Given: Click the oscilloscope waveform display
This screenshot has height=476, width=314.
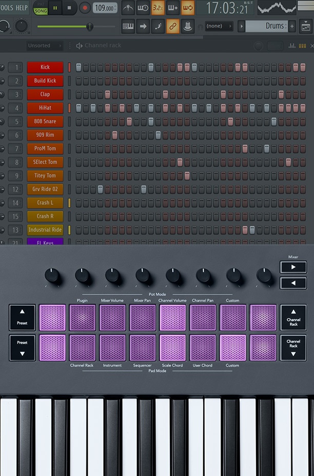Looking at the screenshot, I should click(x=277, y=8).
